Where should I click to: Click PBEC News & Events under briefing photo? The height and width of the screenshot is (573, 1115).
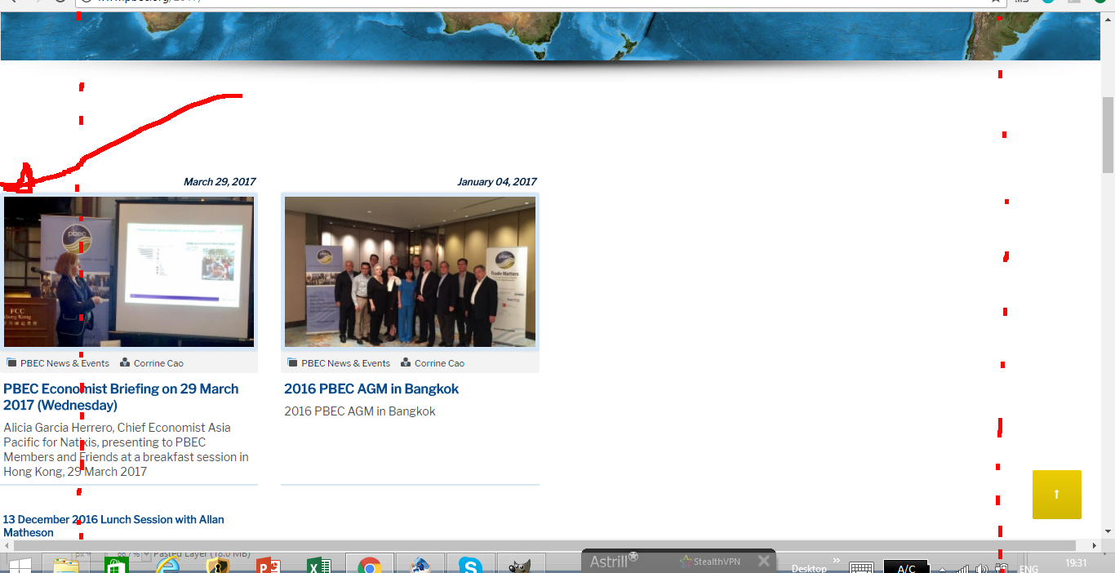[x=64, y=363]
